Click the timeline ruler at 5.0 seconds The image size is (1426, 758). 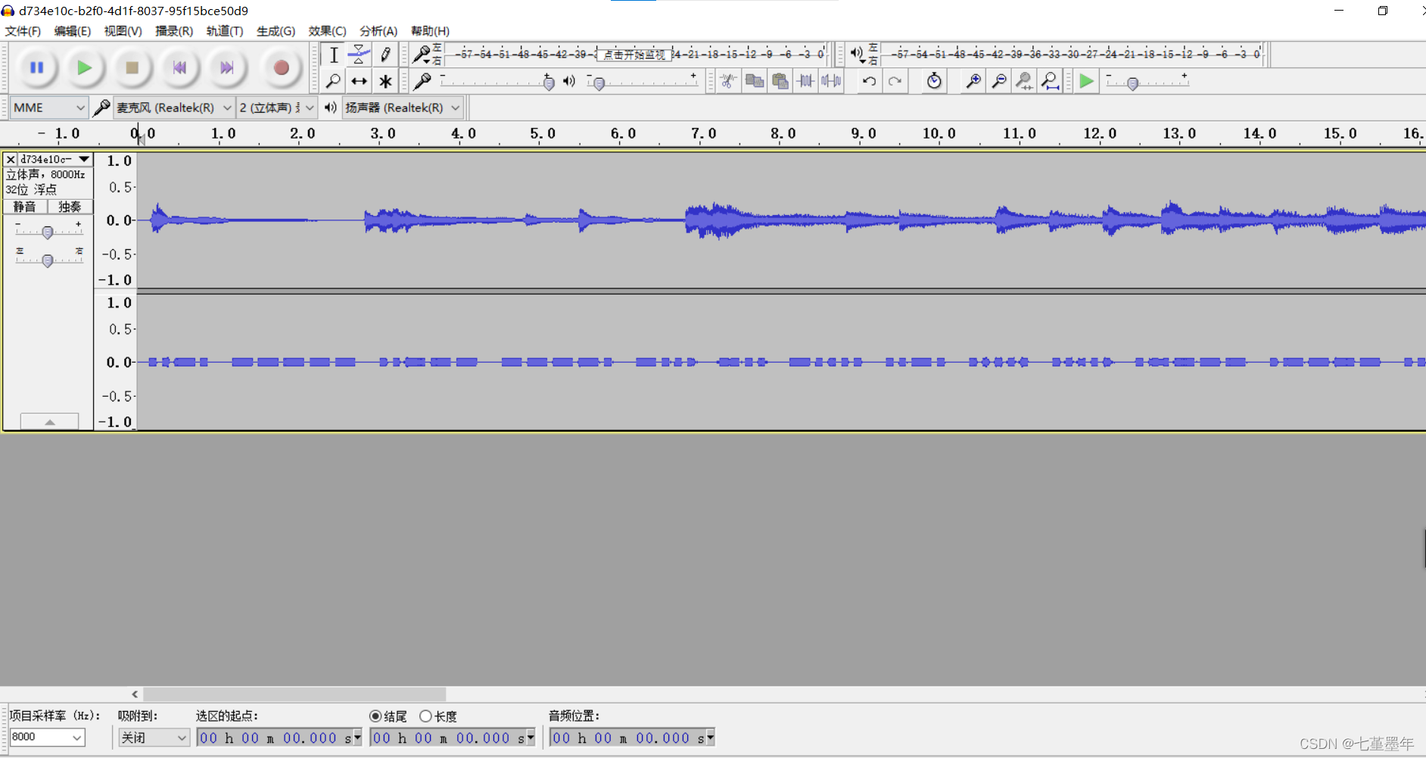pyautogui.click(x=543, y=134)
